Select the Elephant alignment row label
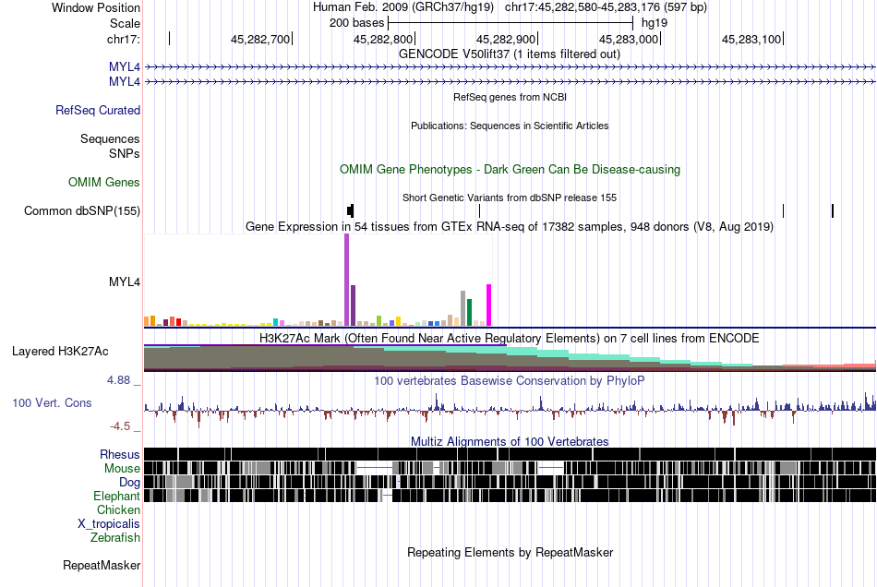 [x=117, y=496]
